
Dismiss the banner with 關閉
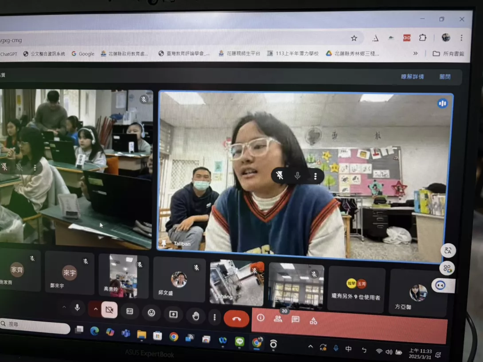click(445, 77)
